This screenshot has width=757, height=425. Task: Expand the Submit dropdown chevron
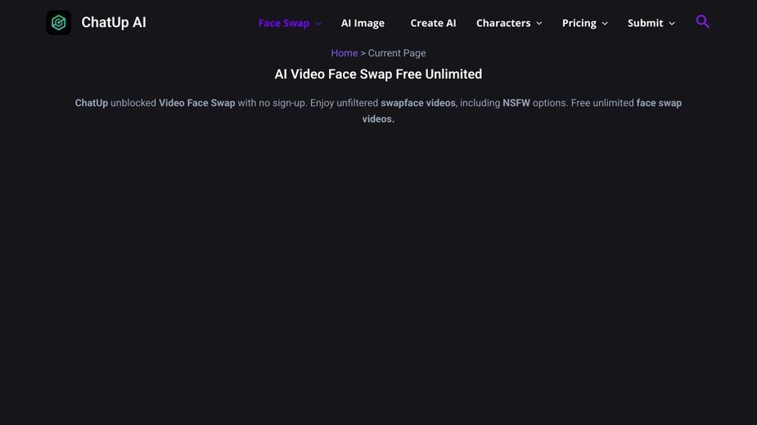[x=672, y=24]
